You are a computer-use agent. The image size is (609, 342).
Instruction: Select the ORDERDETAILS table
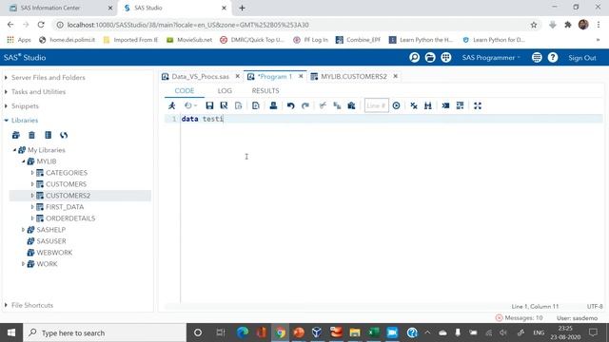click(x=70, y=218)
